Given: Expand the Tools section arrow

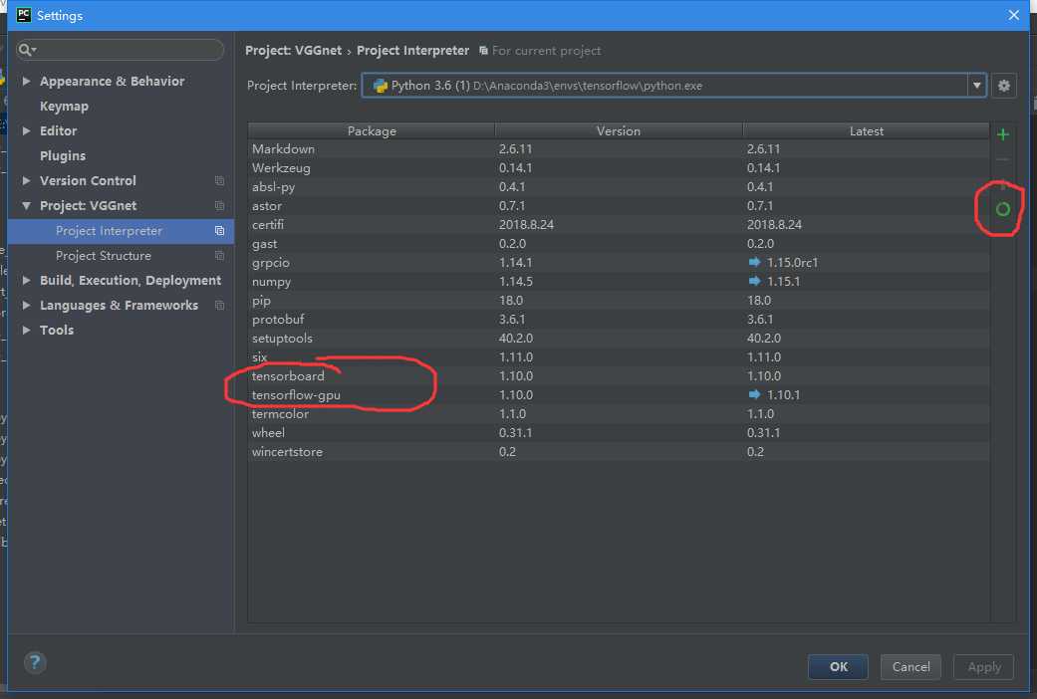Looking at the screenshot, I should coord(27,330).
